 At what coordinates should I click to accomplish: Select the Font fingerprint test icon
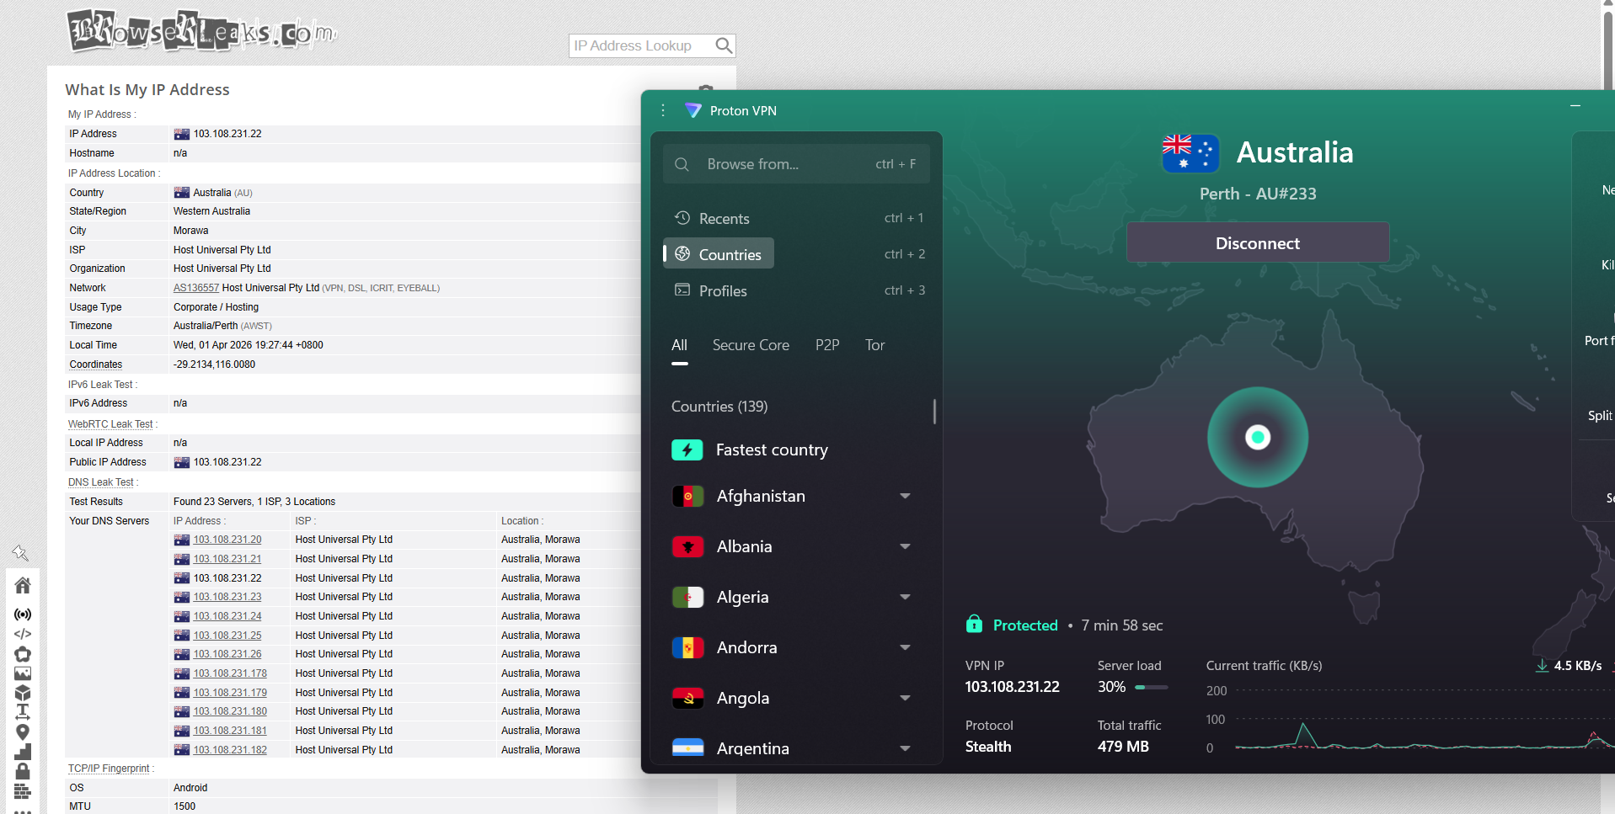pos(23,711)
